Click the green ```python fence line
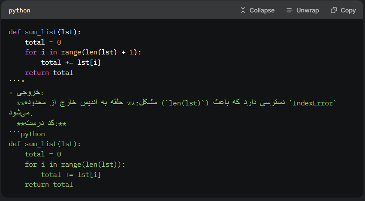The height and width of the screenshot is (201, 365). pos(27,134)
